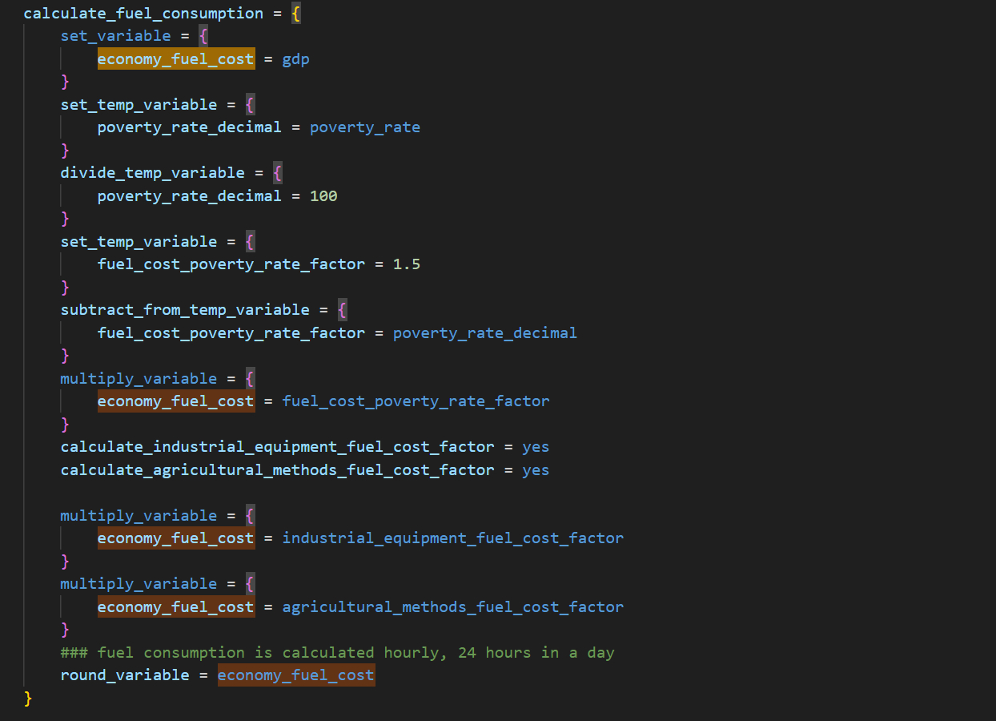Click the opening brace after subtract_from_temp_variable
Viewport: 996px width, 721px height.
pyautogui.click(x=343, y=310)
